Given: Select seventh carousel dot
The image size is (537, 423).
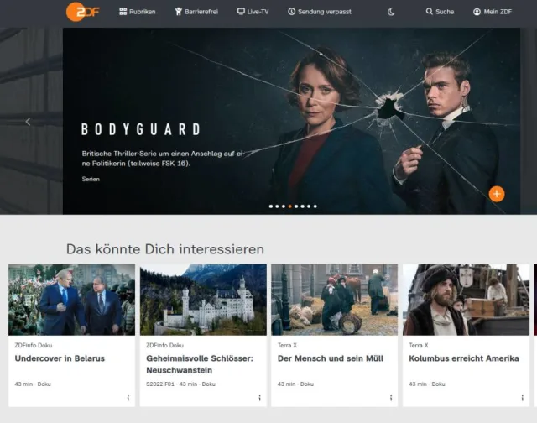Looking at the screenshot, I should coord(309,206).
